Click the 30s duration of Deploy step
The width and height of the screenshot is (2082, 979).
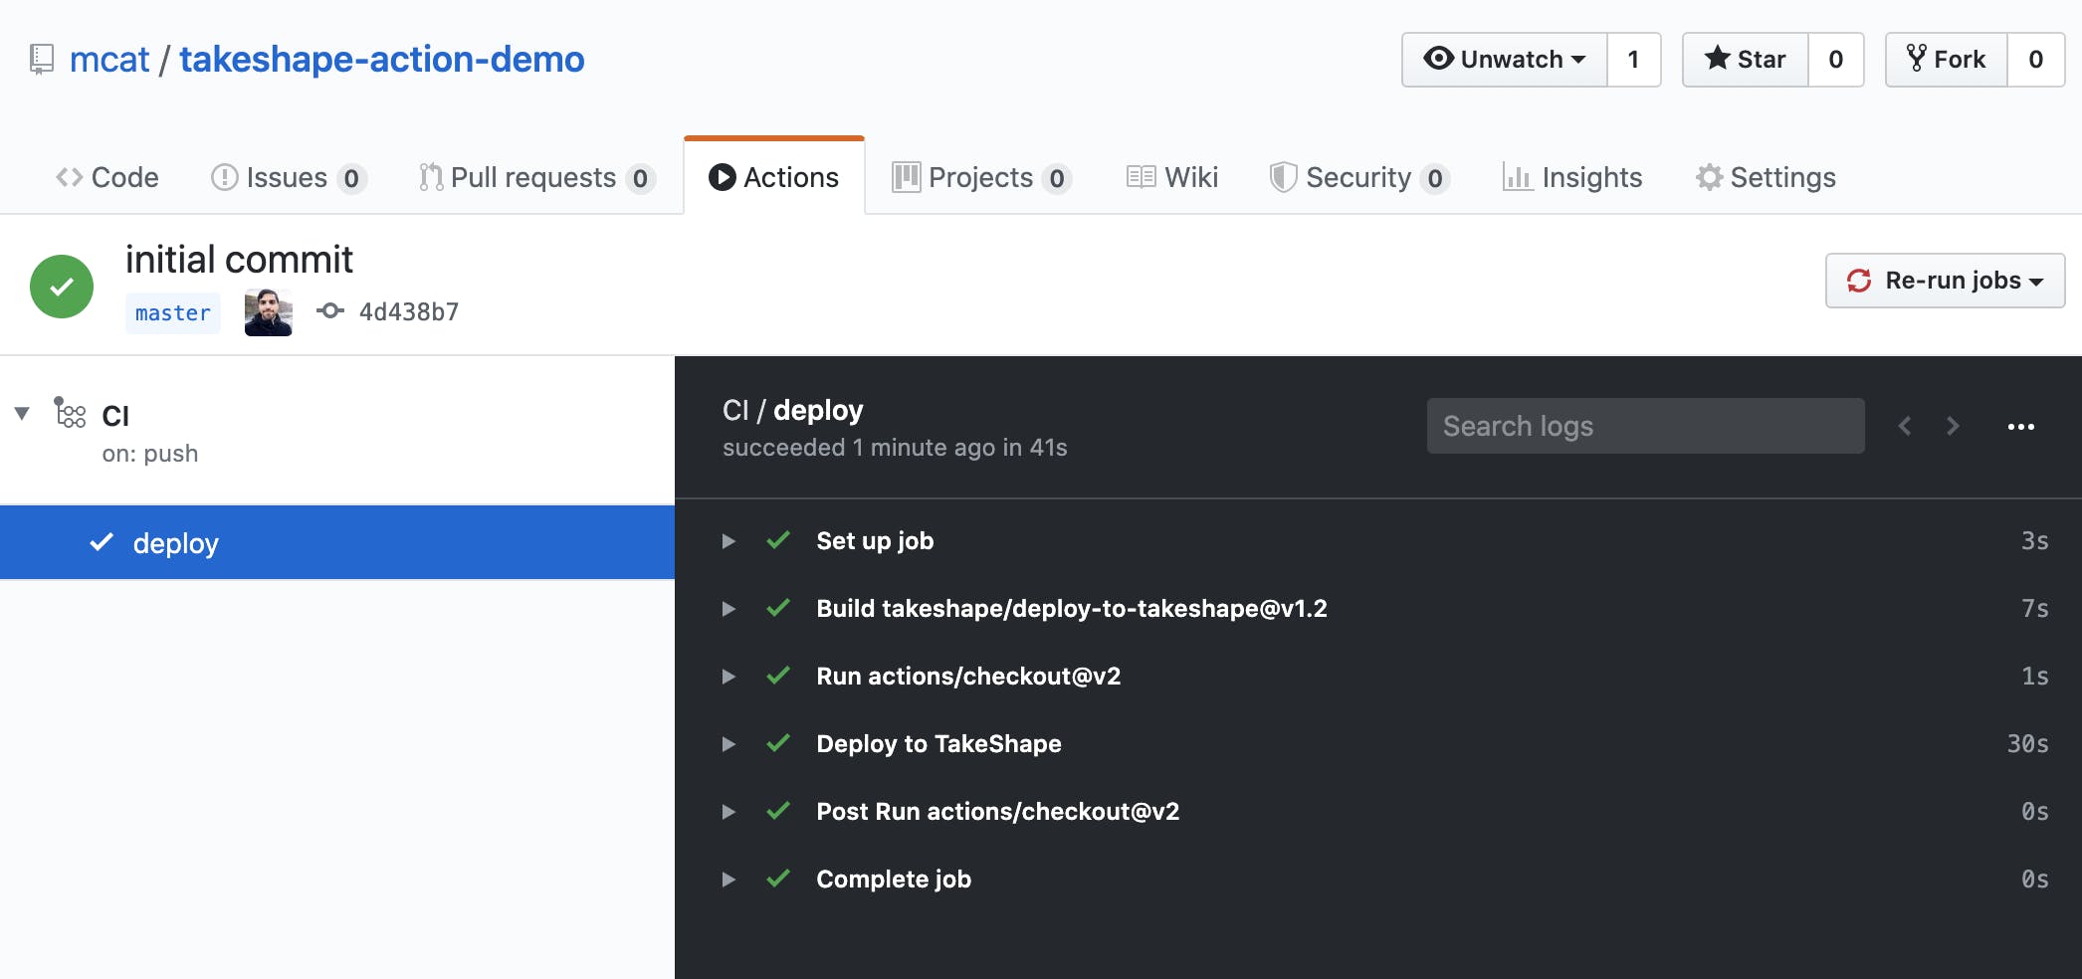(x=2027, y=744)
